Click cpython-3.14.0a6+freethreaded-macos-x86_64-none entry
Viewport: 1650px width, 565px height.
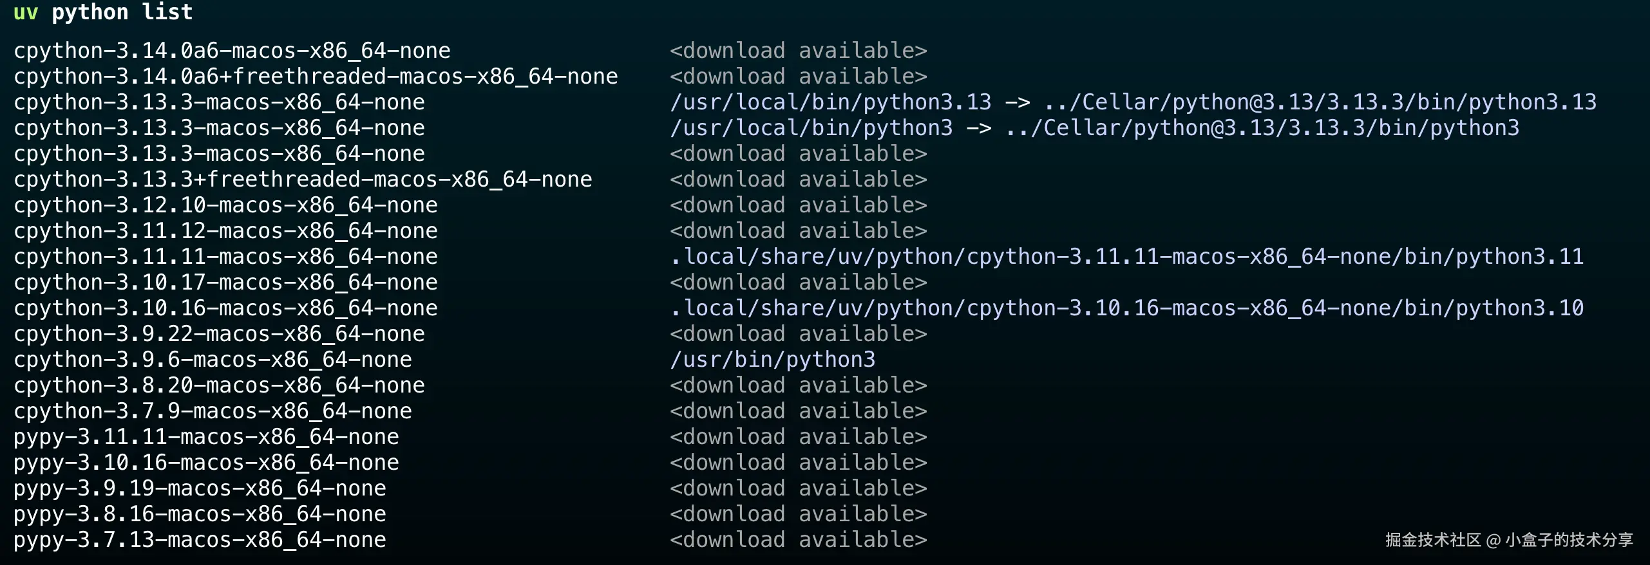point(316,77)
